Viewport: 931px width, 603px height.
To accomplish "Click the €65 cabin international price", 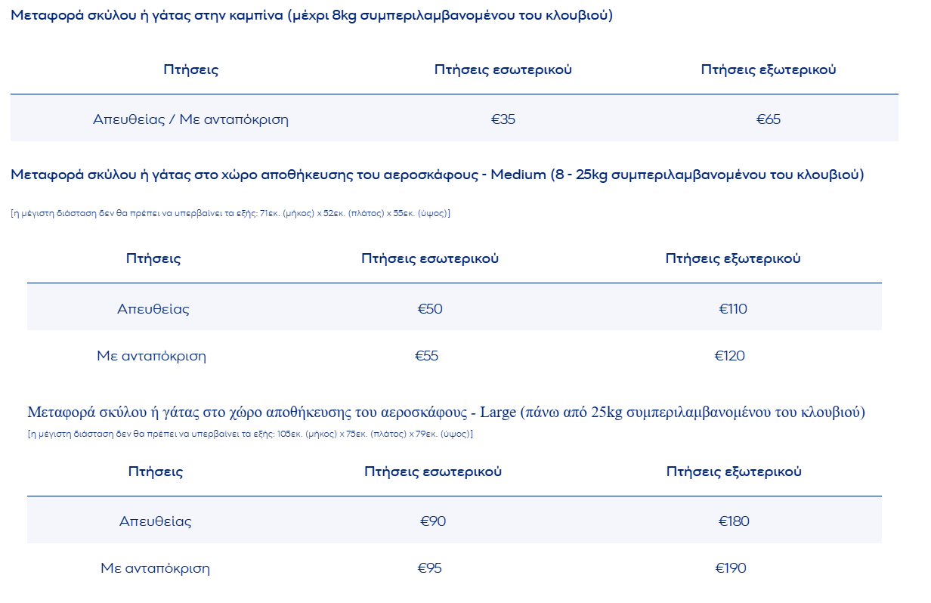I will click(x=769, y=119).
